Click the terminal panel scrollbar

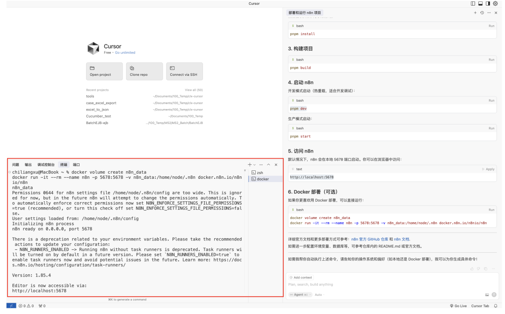click(x=245, y=171)
